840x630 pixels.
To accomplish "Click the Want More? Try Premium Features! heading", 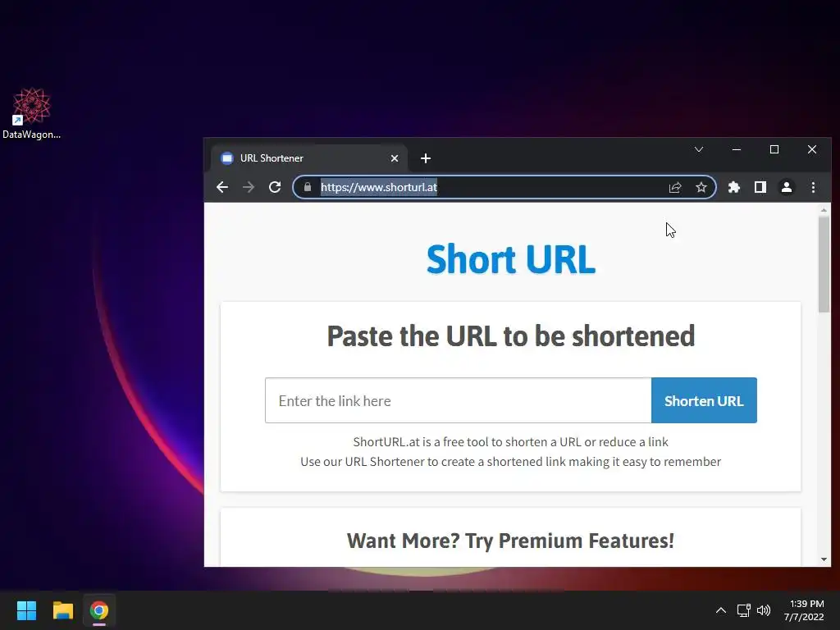I will (x=510, y=541).
